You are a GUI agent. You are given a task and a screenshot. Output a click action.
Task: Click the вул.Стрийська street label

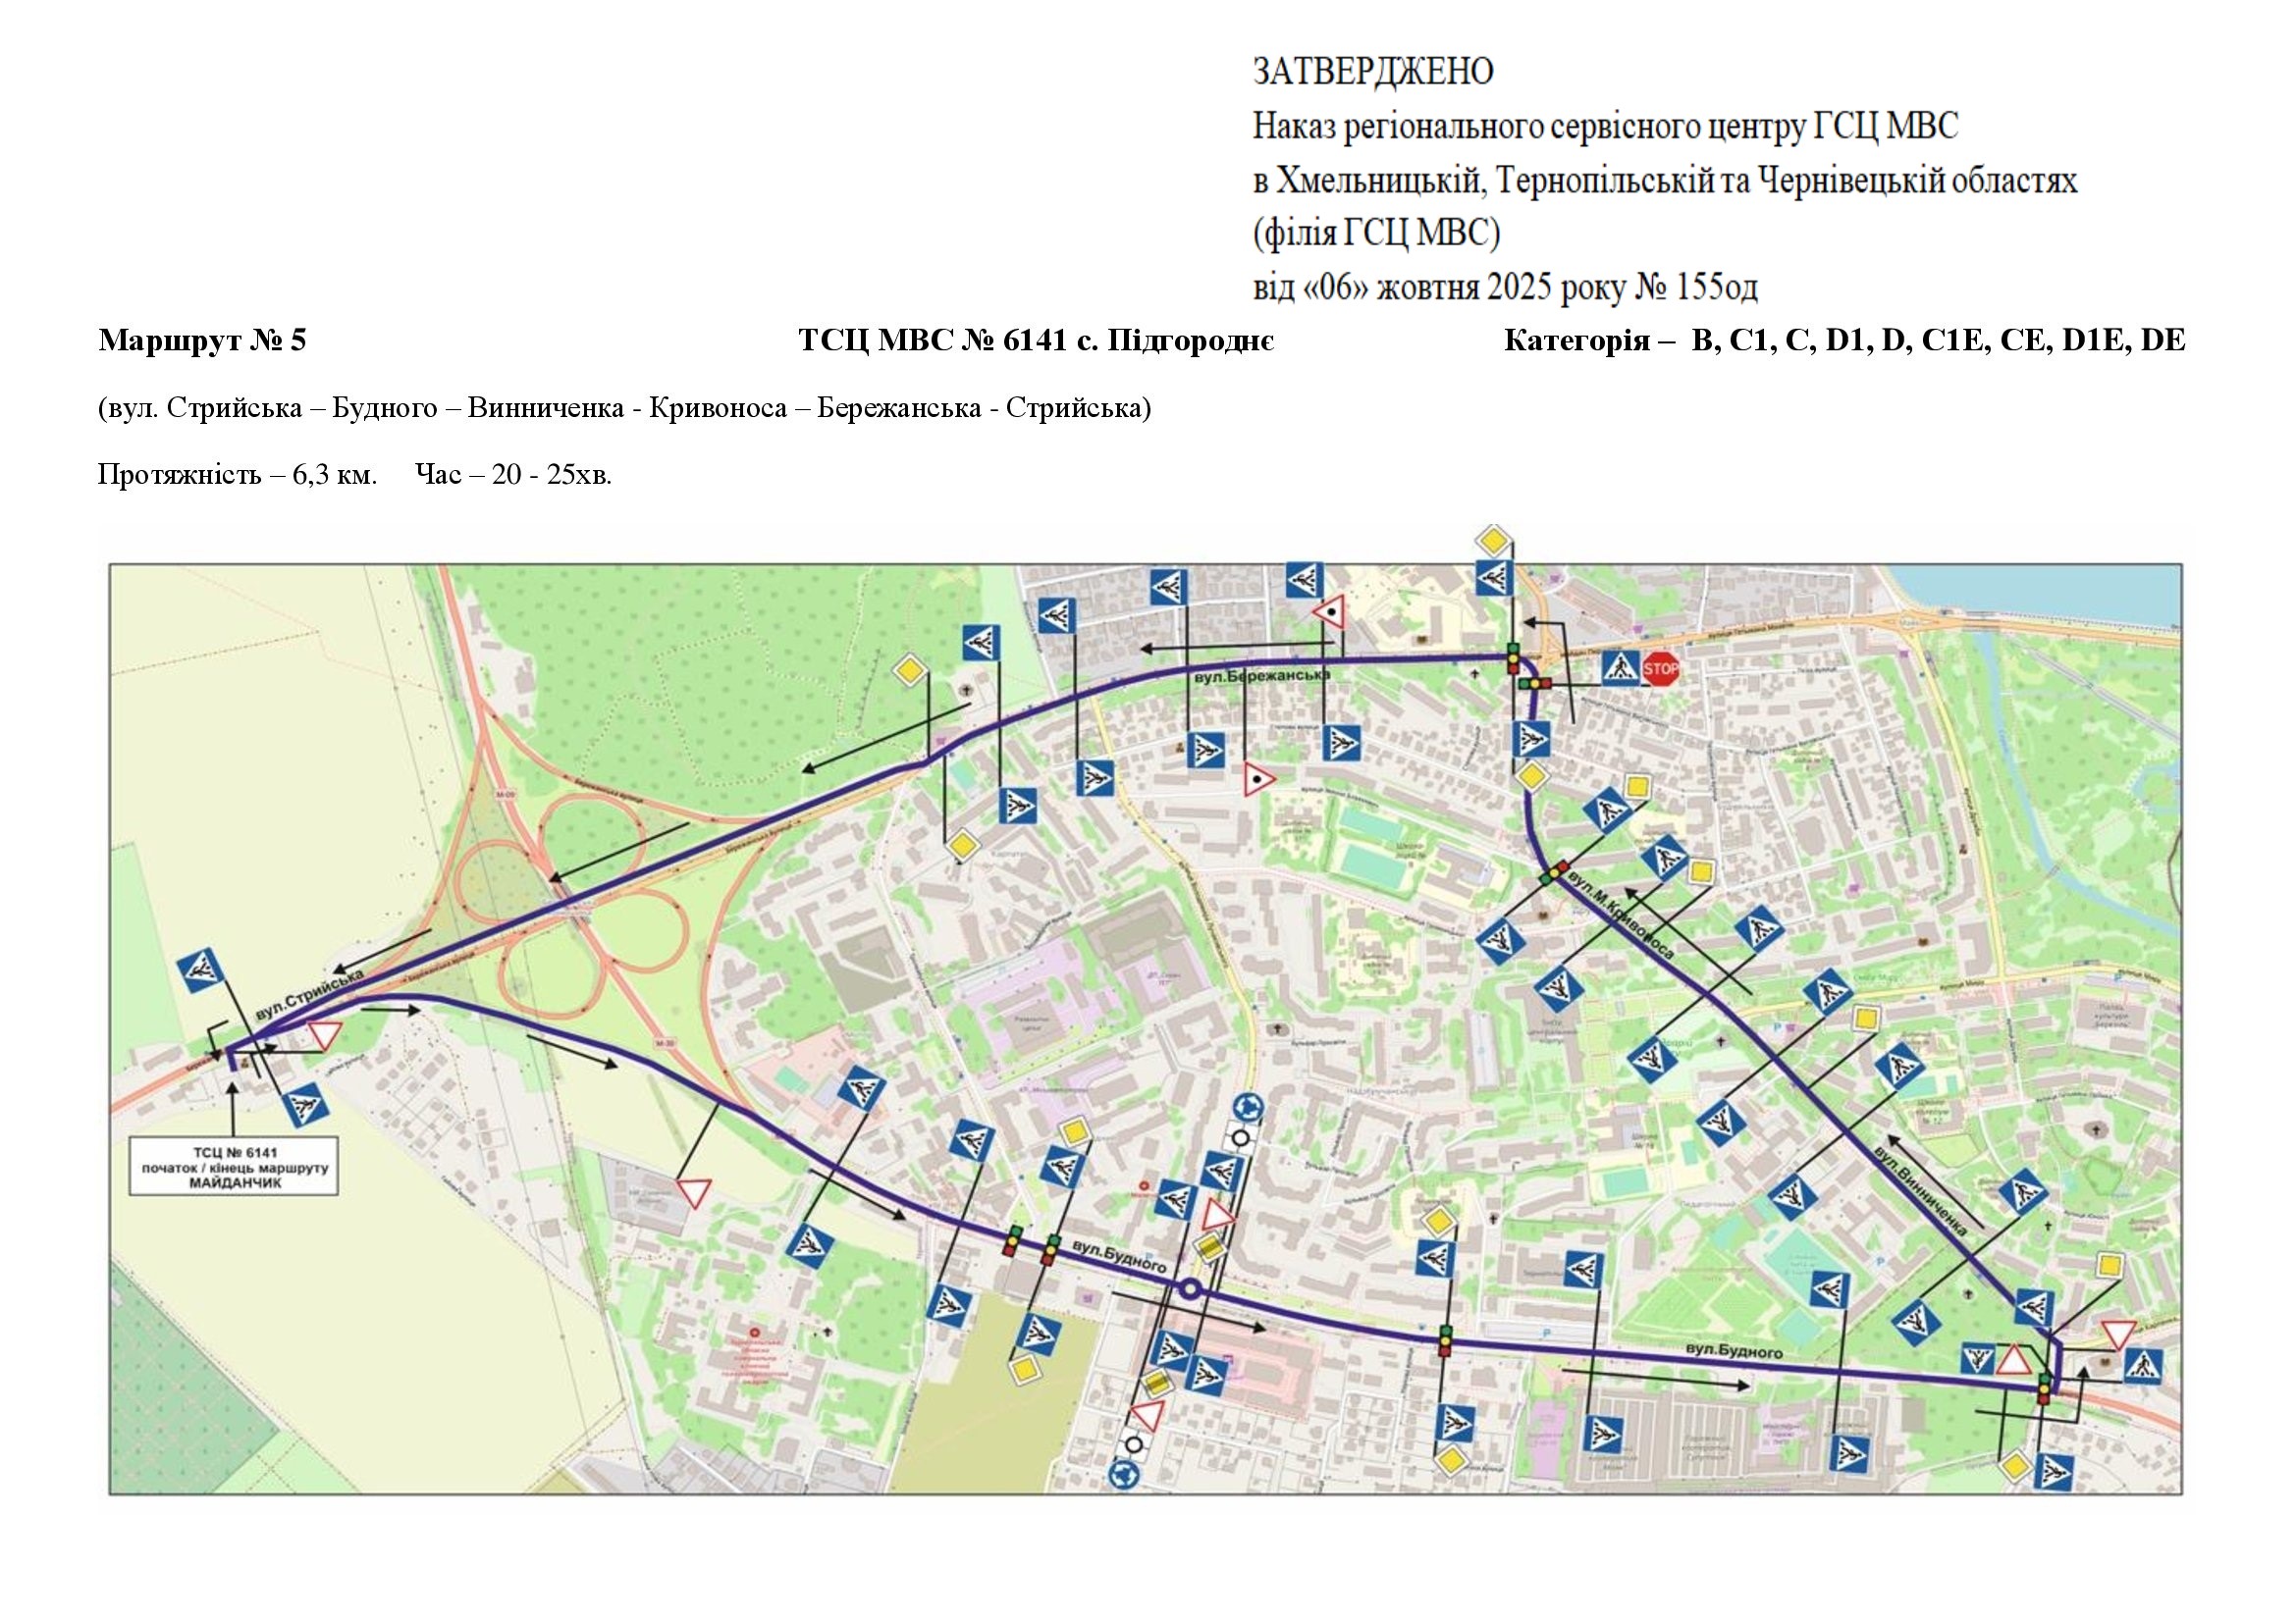click(x=308, y=998)
